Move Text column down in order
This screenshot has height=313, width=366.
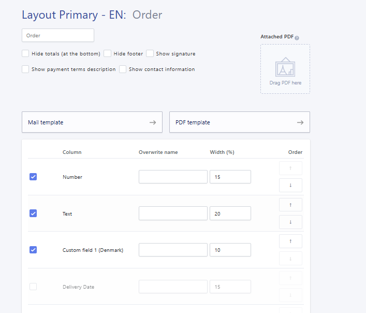point(290,222)
